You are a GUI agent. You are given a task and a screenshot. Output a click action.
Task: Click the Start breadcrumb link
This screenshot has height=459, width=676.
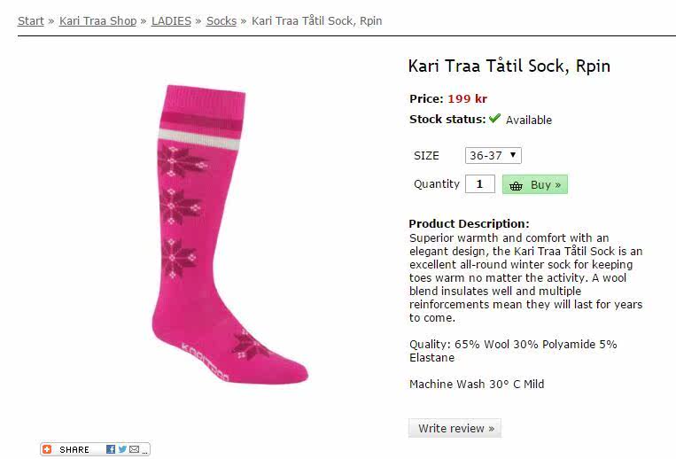tap(30, 20)
